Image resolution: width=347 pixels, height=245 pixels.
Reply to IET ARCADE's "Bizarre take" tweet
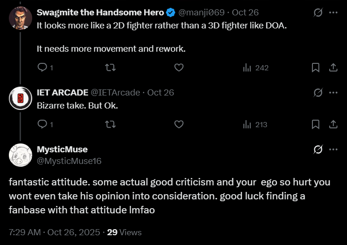tap(42, 124)
